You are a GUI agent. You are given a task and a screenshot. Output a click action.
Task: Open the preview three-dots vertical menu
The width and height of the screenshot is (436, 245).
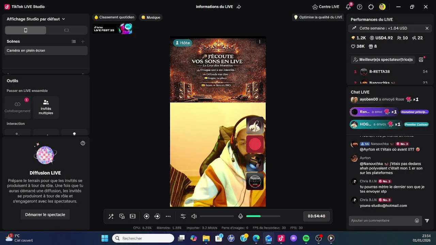coord(260,42)
